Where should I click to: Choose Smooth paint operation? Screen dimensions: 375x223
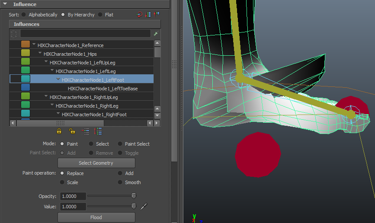120,182
